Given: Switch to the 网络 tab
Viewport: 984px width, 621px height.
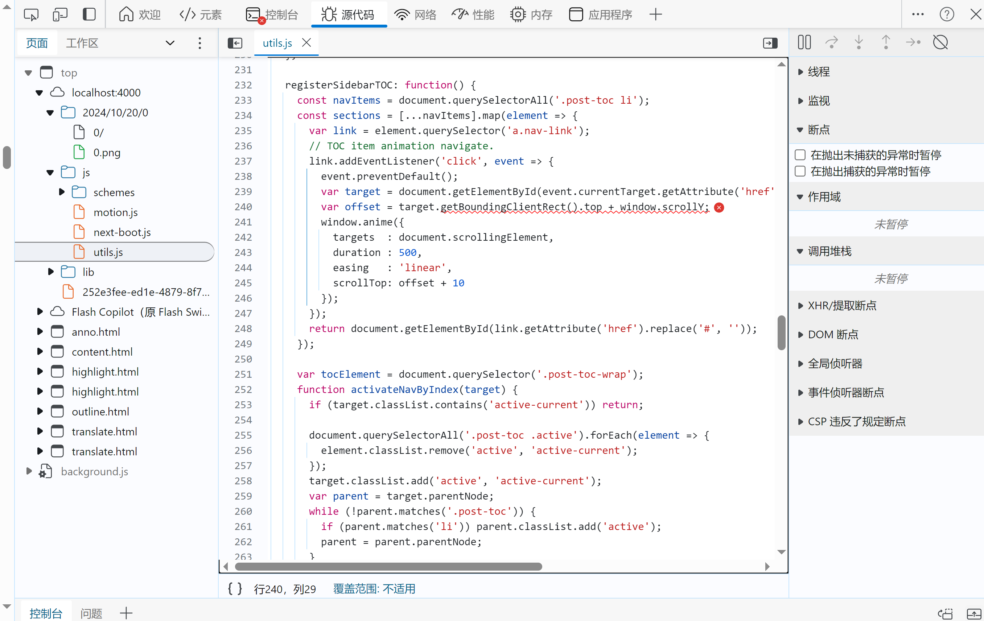Looking at the screenshot, I should pyautogui.click(x=416, y=15).
